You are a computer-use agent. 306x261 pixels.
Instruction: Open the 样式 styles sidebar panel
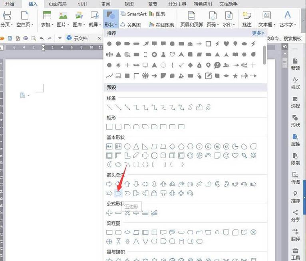click(295, 83)
